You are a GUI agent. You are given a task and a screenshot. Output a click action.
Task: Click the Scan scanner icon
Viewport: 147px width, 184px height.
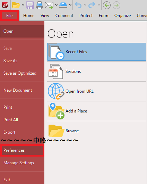63,5
